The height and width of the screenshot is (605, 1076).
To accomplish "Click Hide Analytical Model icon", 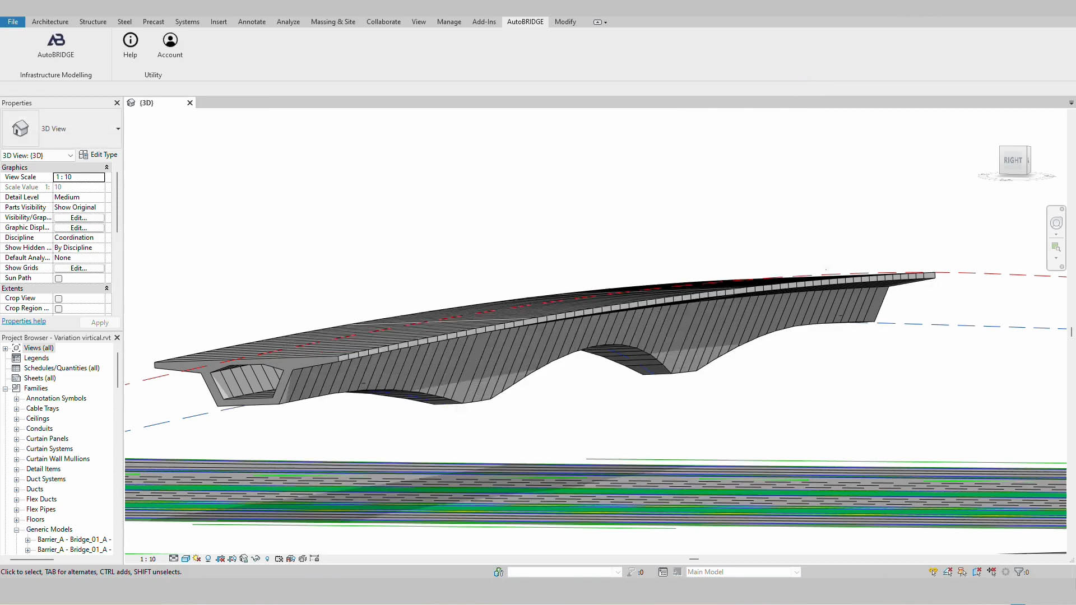I will click(x=291, y=559).
